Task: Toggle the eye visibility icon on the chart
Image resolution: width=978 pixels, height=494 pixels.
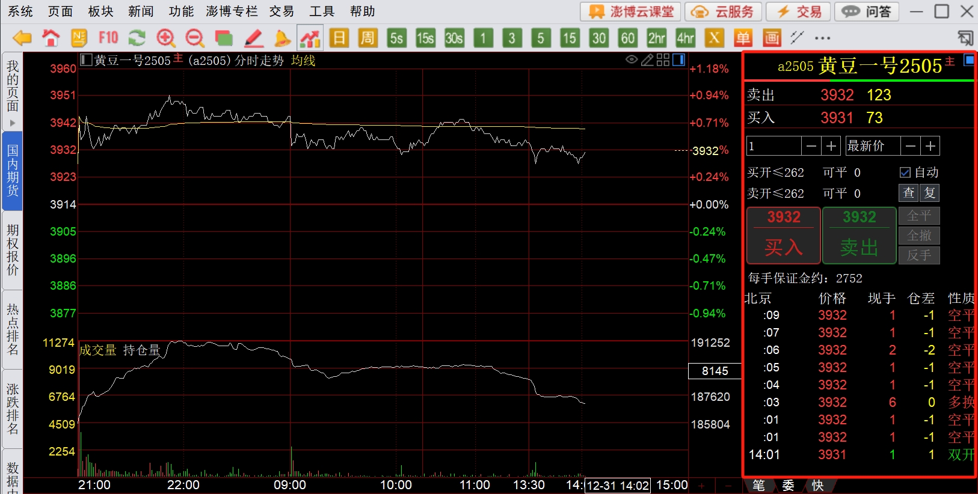Action: 632,59
